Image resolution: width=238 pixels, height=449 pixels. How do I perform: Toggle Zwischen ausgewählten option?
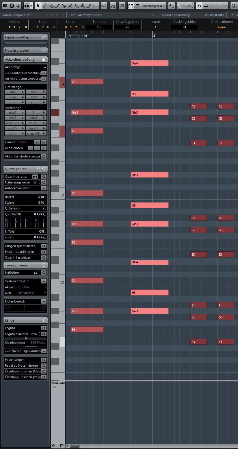coord(44,351)
